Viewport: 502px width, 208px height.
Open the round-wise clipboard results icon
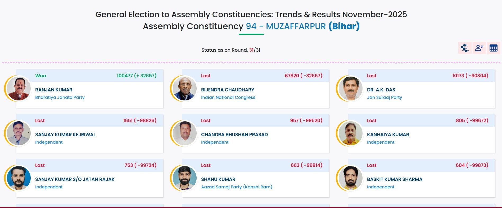coord(465,48)
